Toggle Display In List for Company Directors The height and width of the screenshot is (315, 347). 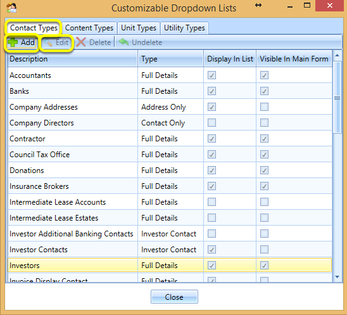point(211,123)
